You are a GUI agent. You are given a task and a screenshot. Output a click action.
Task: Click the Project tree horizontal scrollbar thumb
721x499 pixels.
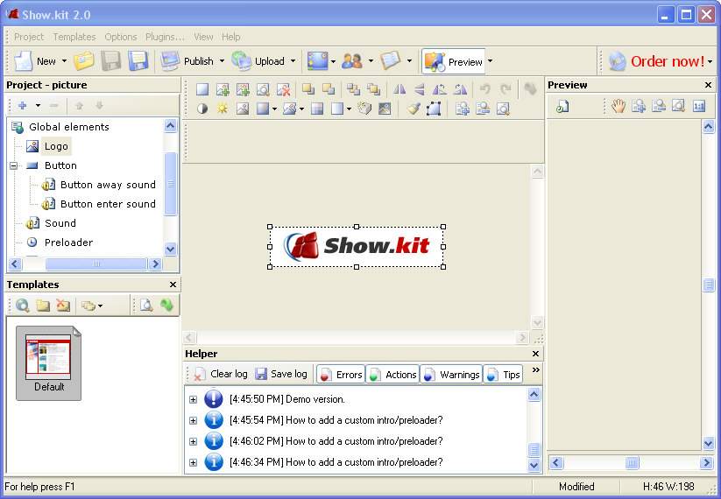pyautogui.click(x=96, y=264)
